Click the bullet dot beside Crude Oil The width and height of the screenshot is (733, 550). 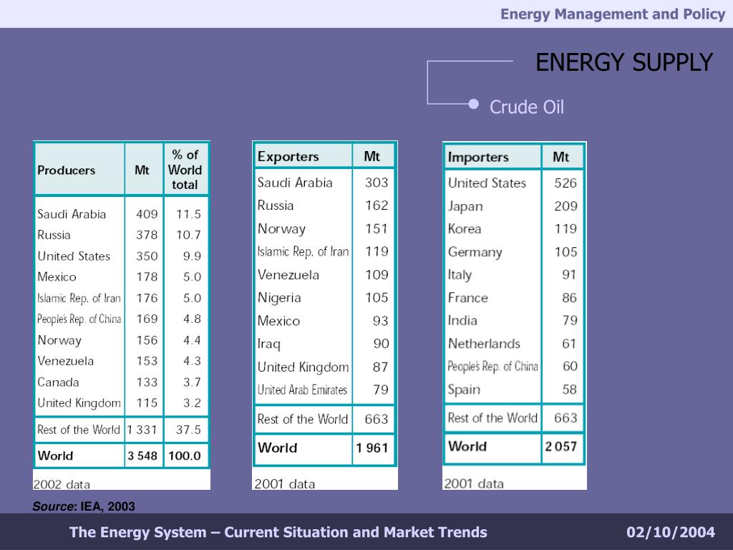(x=474, y=104)
